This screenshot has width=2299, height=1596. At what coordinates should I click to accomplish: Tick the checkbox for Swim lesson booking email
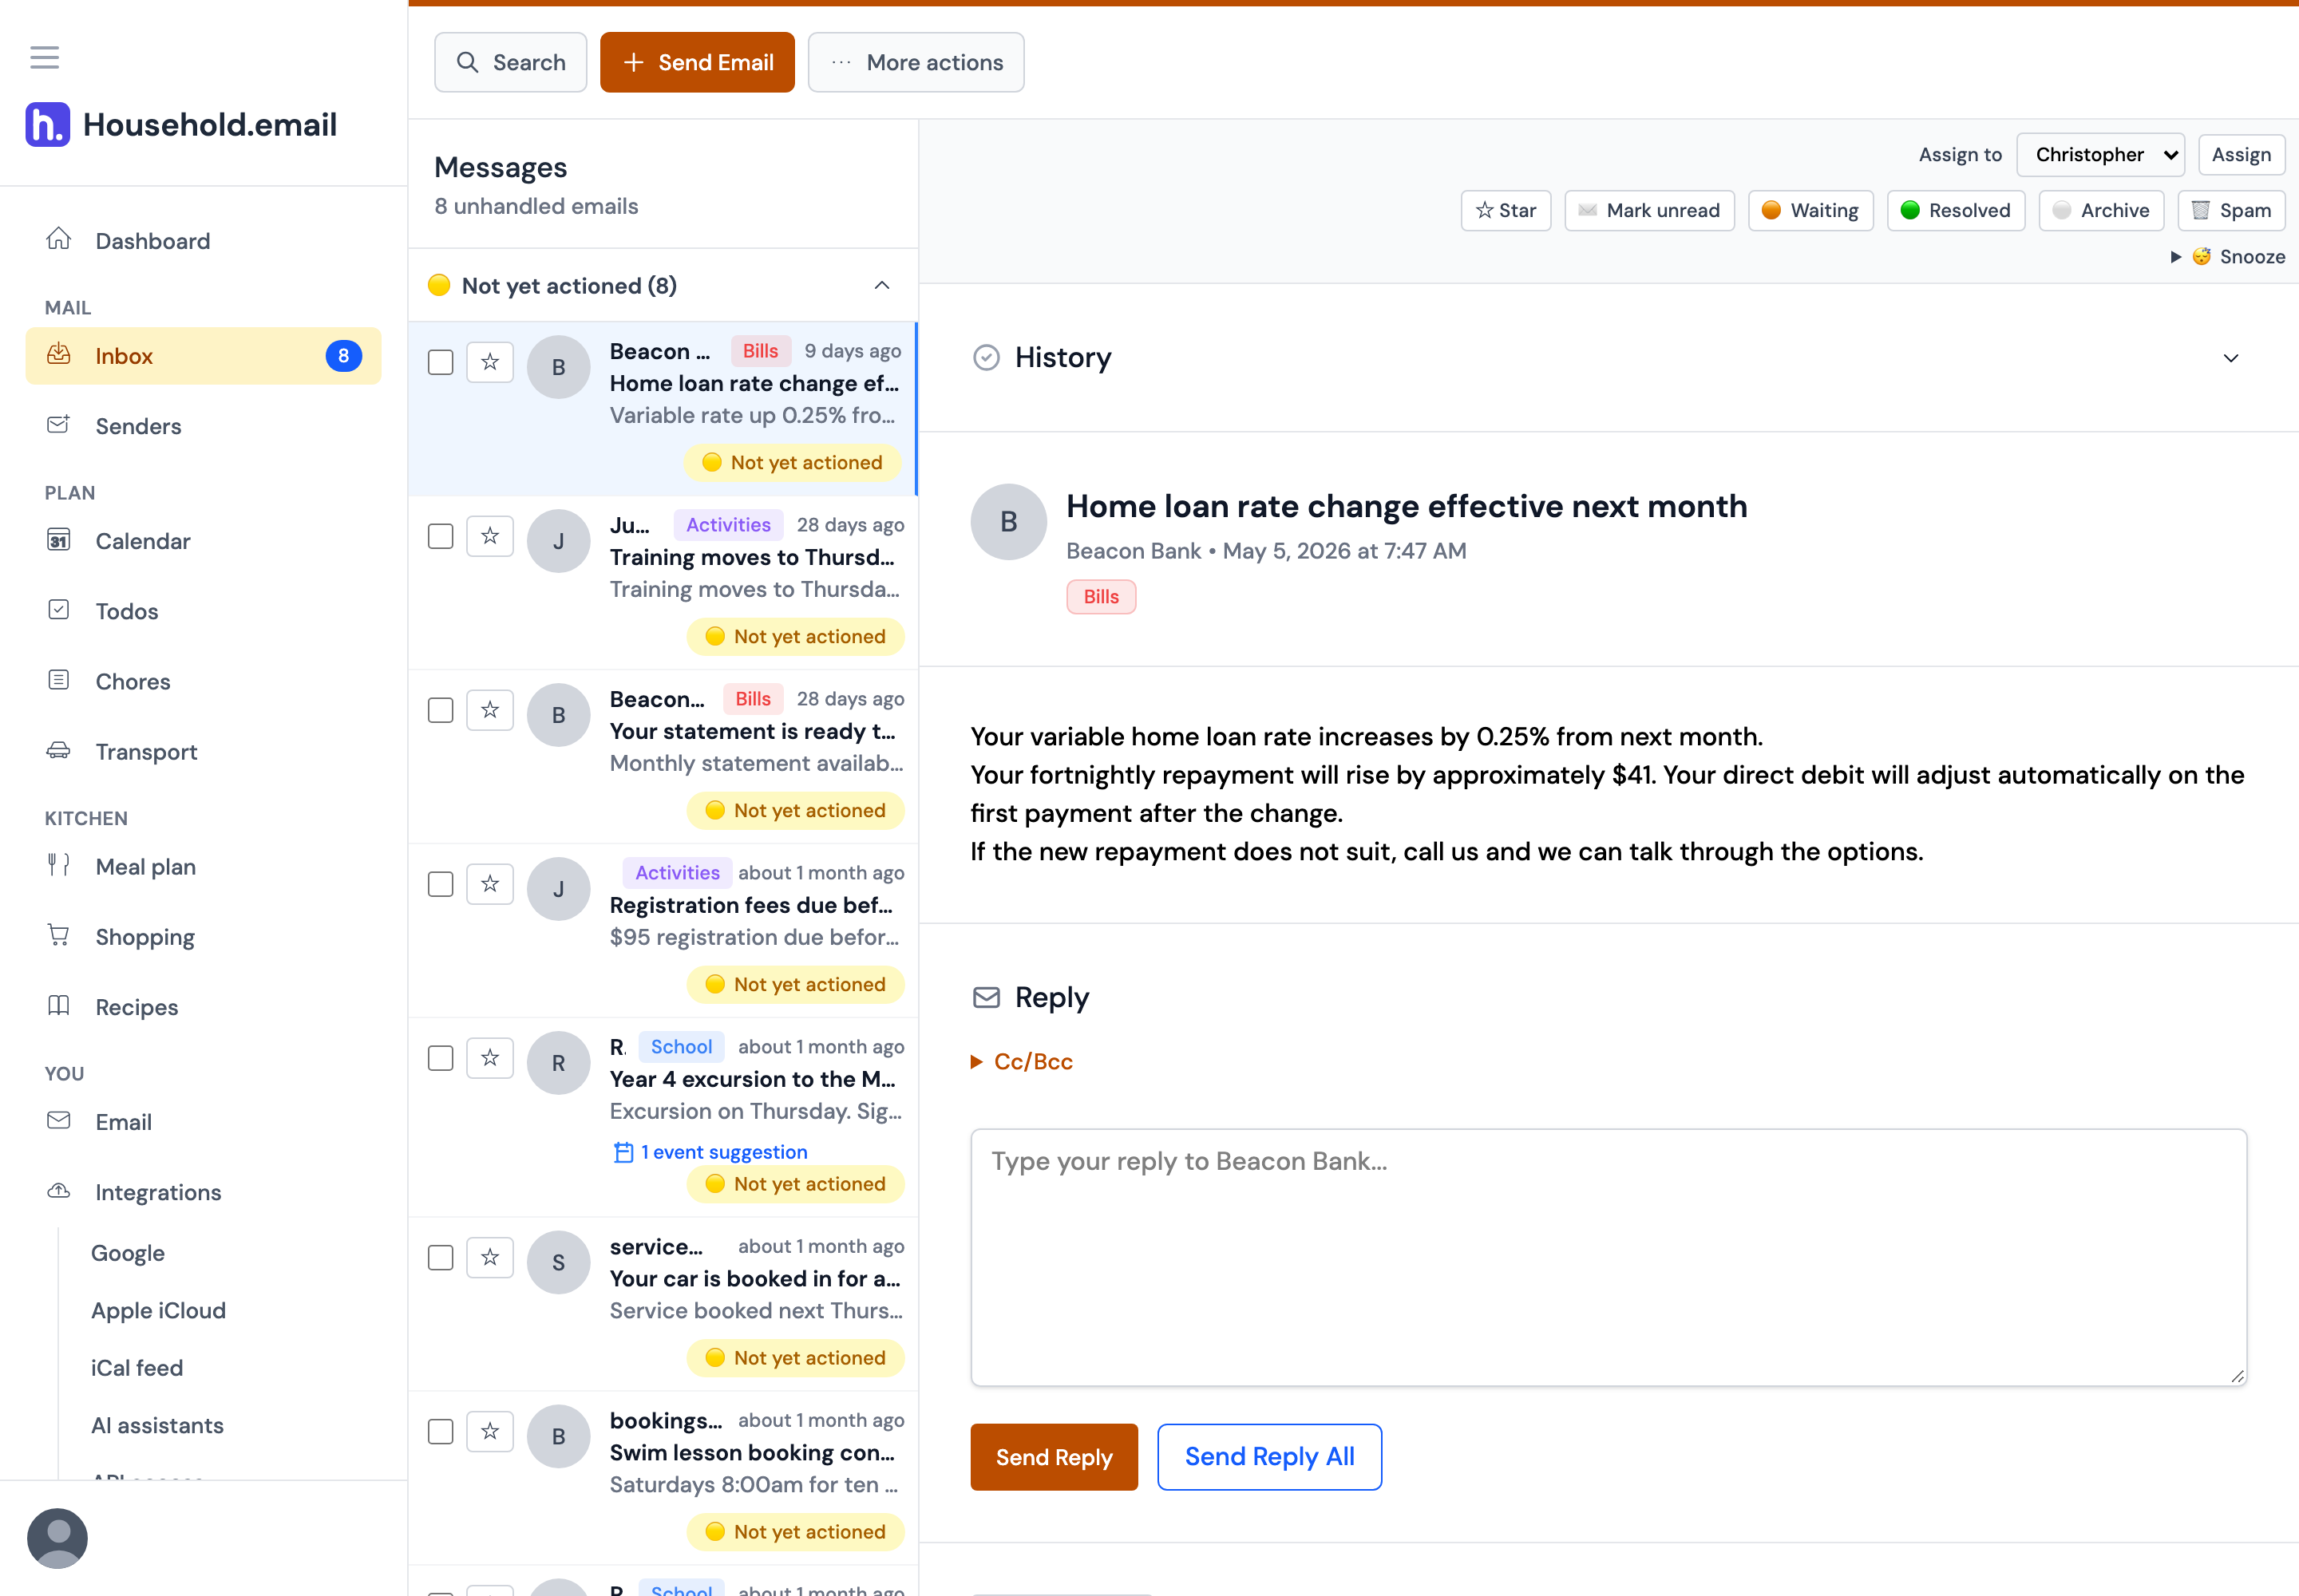click(x=440, y=1431)
